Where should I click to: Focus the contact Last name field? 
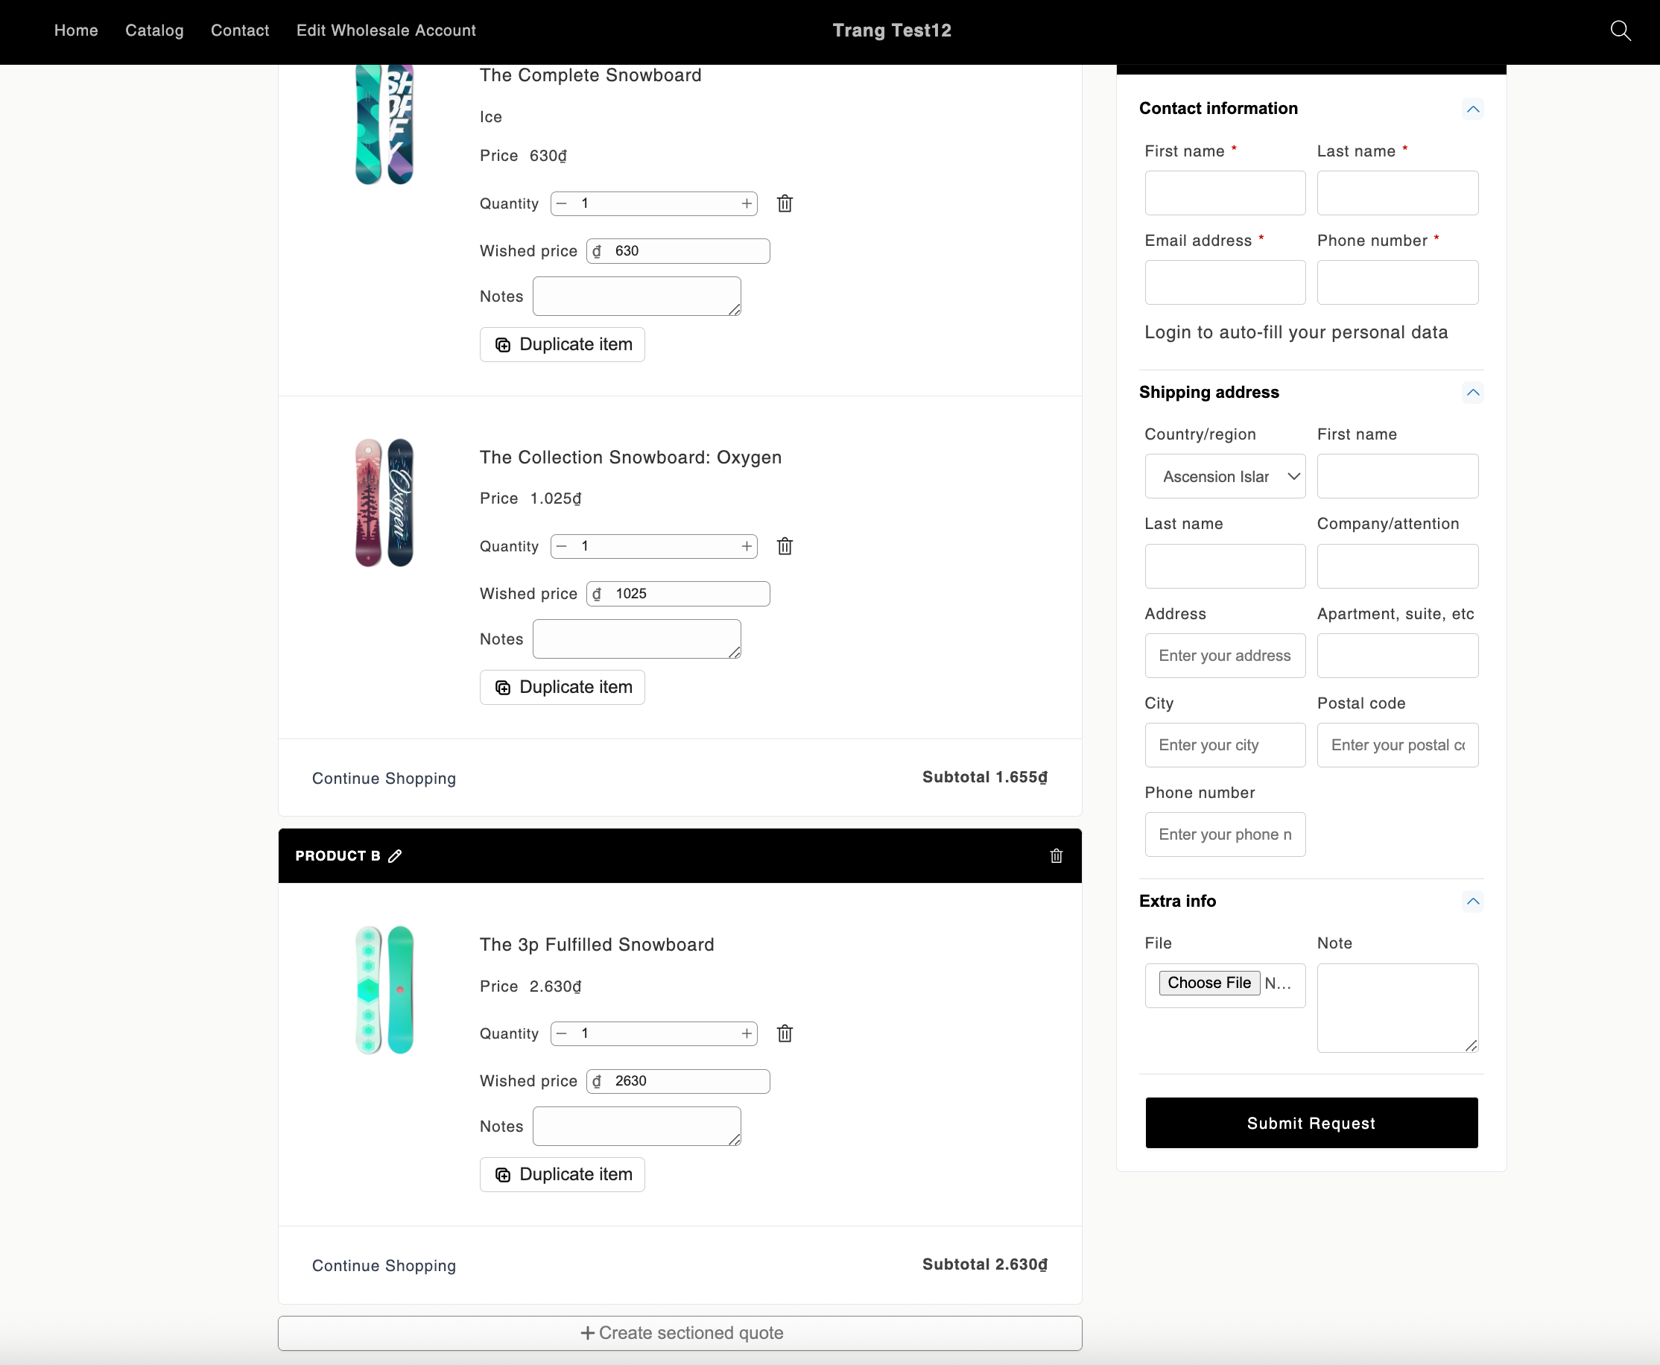pos(1397,194)
